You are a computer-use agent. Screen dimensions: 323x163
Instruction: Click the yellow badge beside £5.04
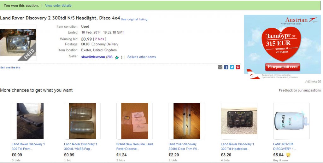coord(288,155)
